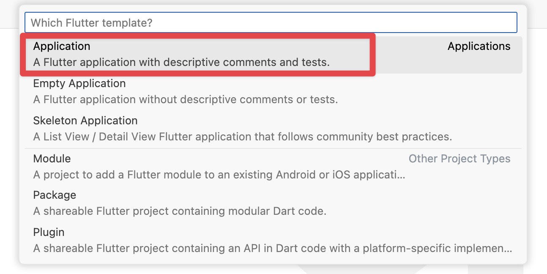Choose the Package project type
This screenshot has height=274, width=547.
55,195
